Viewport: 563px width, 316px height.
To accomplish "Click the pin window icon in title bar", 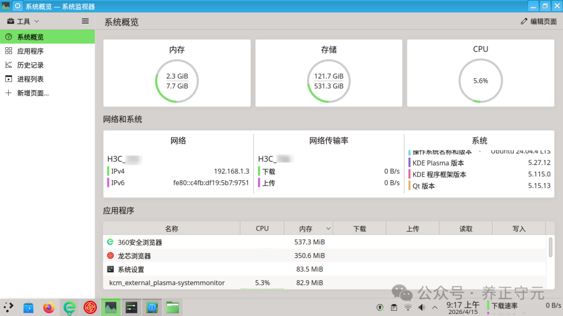I will tap(17, 6).
